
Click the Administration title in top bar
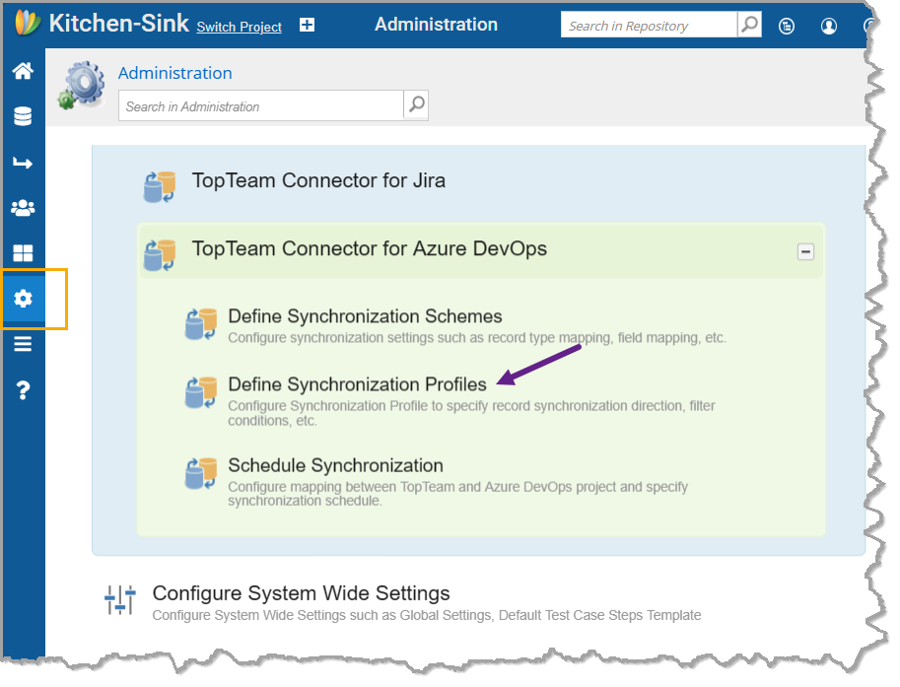(437, 24)
